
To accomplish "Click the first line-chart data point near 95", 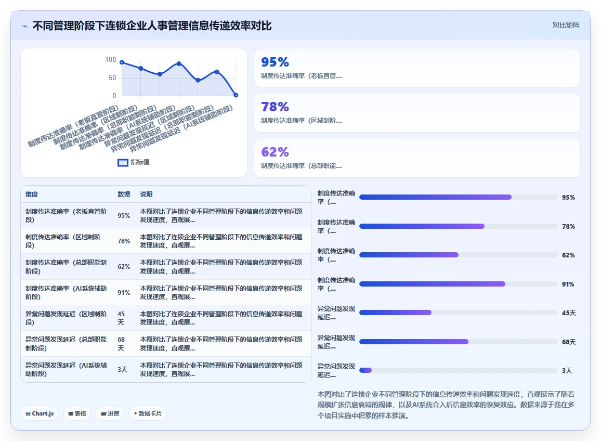I will [x=122, y=62].
